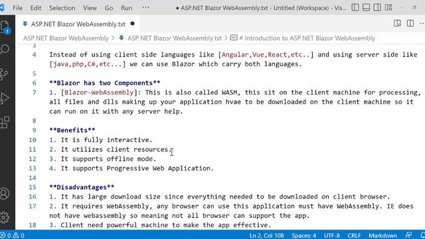Click the text '**Blazor has two Components**'
Screen dimensions: 425x239
(105, 83)
